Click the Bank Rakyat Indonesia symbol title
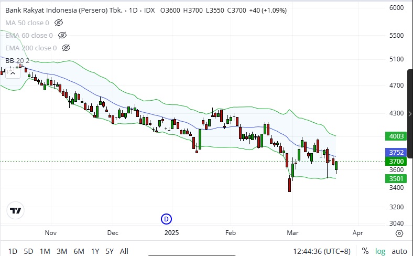 pos(64,10)
